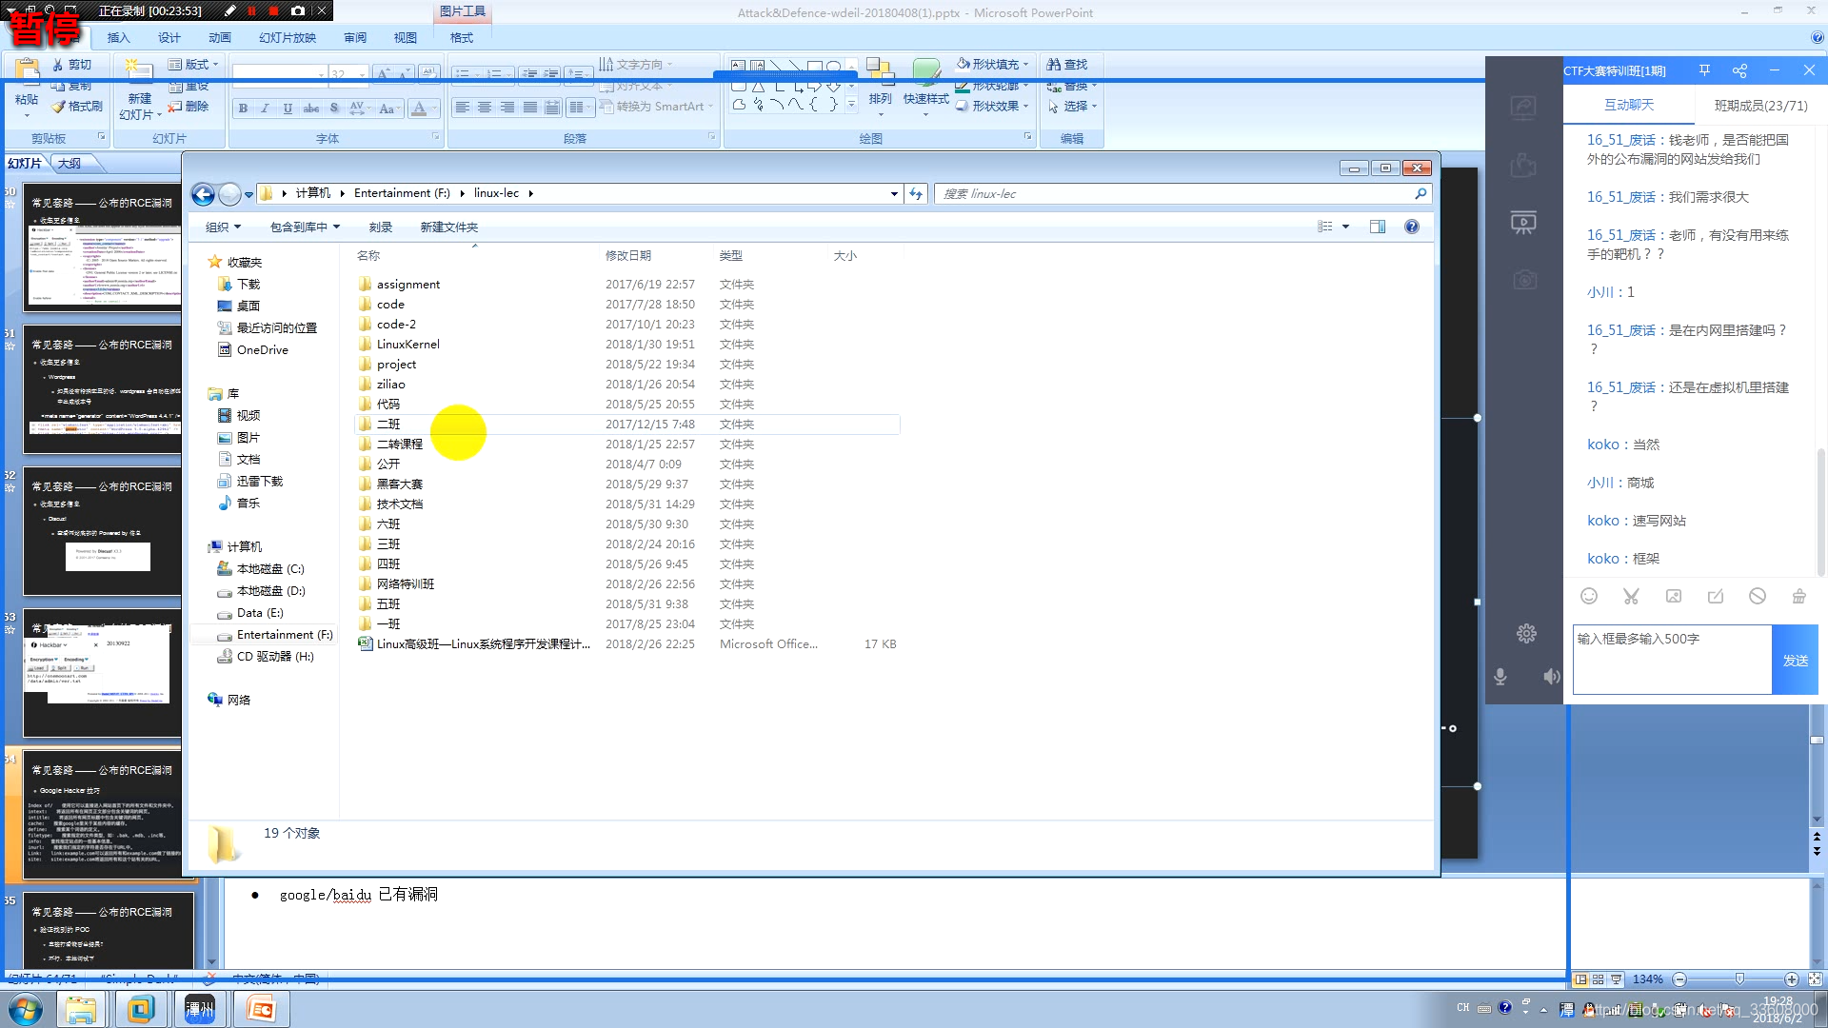Screen dimensions: 1828x1028
Task: Click the 发送 send button
Action: (1795, 661)
